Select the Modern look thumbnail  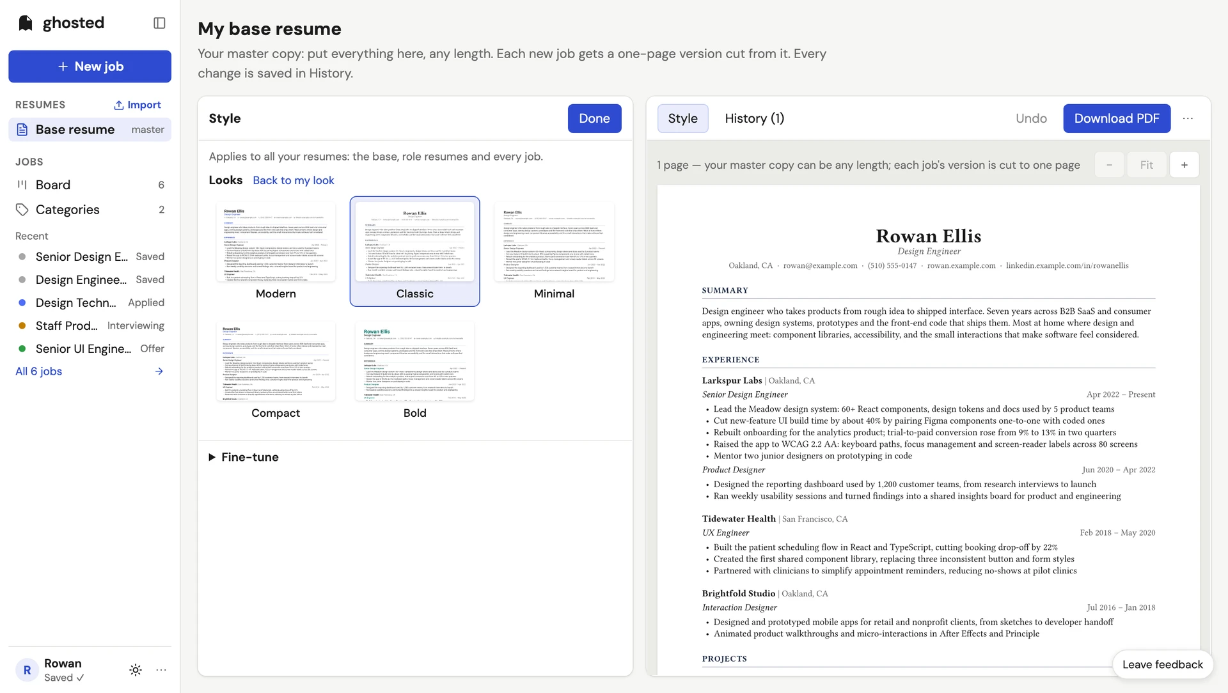[x=276, y=251]
